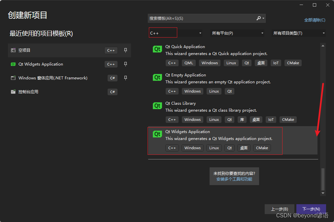Click the 上一步(B) button

click(279, 209)
